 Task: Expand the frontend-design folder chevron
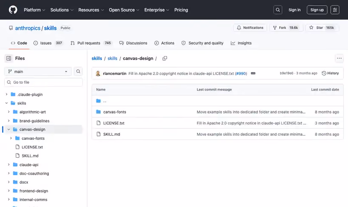8,191
